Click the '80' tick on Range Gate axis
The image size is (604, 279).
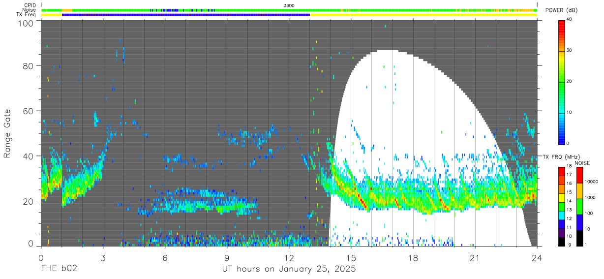click(x=29, y=66)
